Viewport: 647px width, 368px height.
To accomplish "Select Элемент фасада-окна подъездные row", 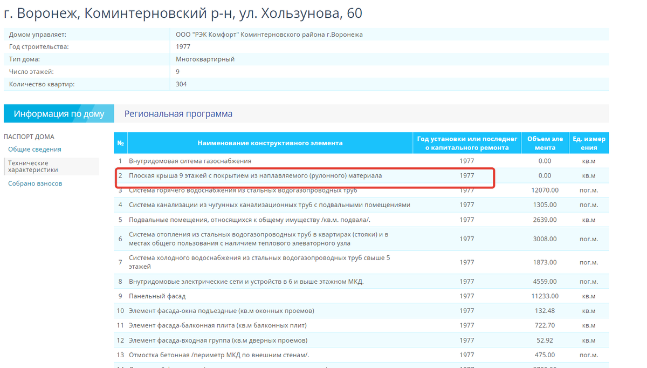I will (362, 311).
